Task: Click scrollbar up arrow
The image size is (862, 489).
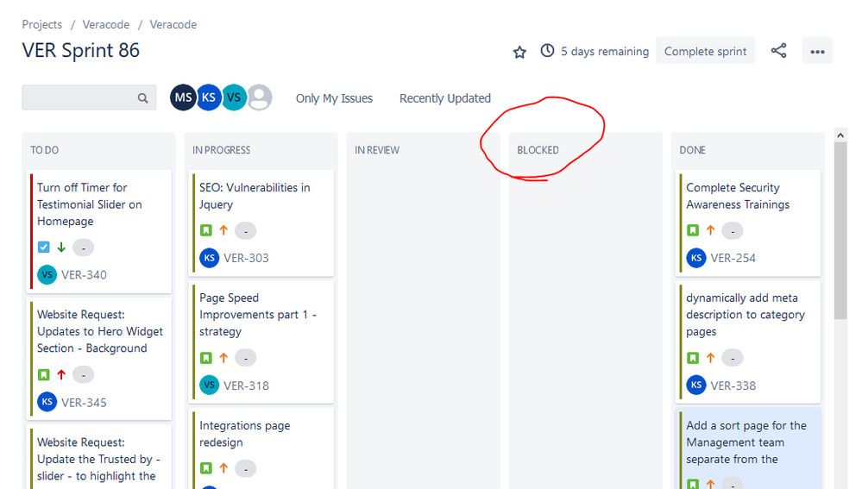Action: pos(840,135)
